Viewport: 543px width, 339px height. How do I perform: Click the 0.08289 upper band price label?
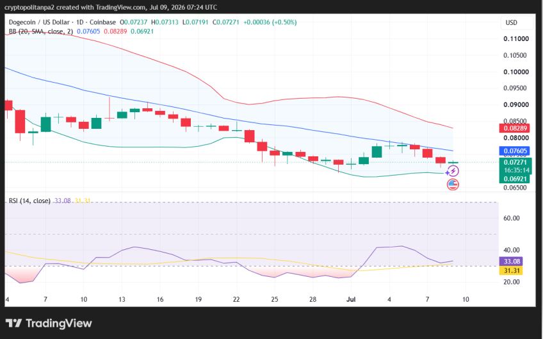click(x=515, y=128)
